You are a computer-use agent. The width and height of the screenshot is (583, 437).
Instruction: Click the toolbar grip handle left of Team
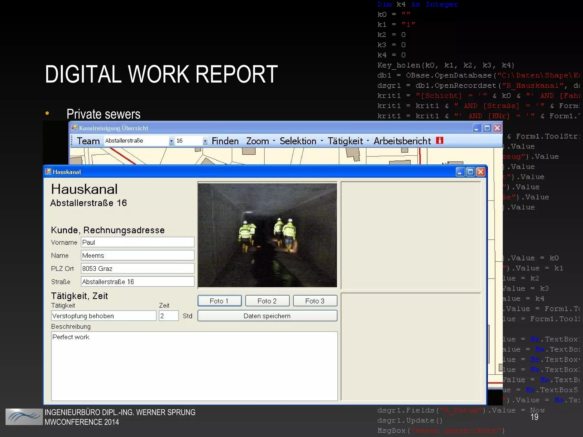click(72, 141)
